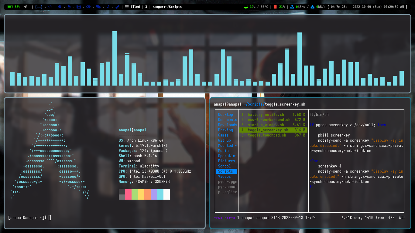Screen dimensions: 415x233
Task: Select battery_notifs.sh in ranger file list
Action: [x=273, y=114]
